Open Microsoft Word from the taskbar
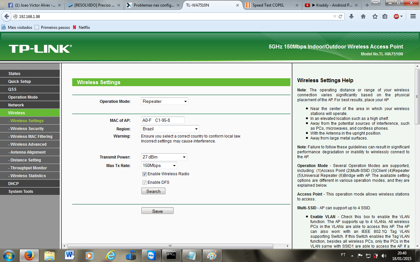Screen dimensions: 420x262 pos(70,255)
